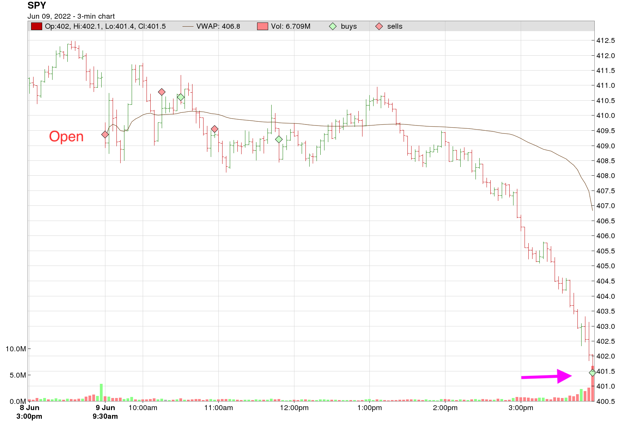This screenshot has width=622, height=426.
Task: Click the 405.0 price axis label
Action: coord(606,266)
